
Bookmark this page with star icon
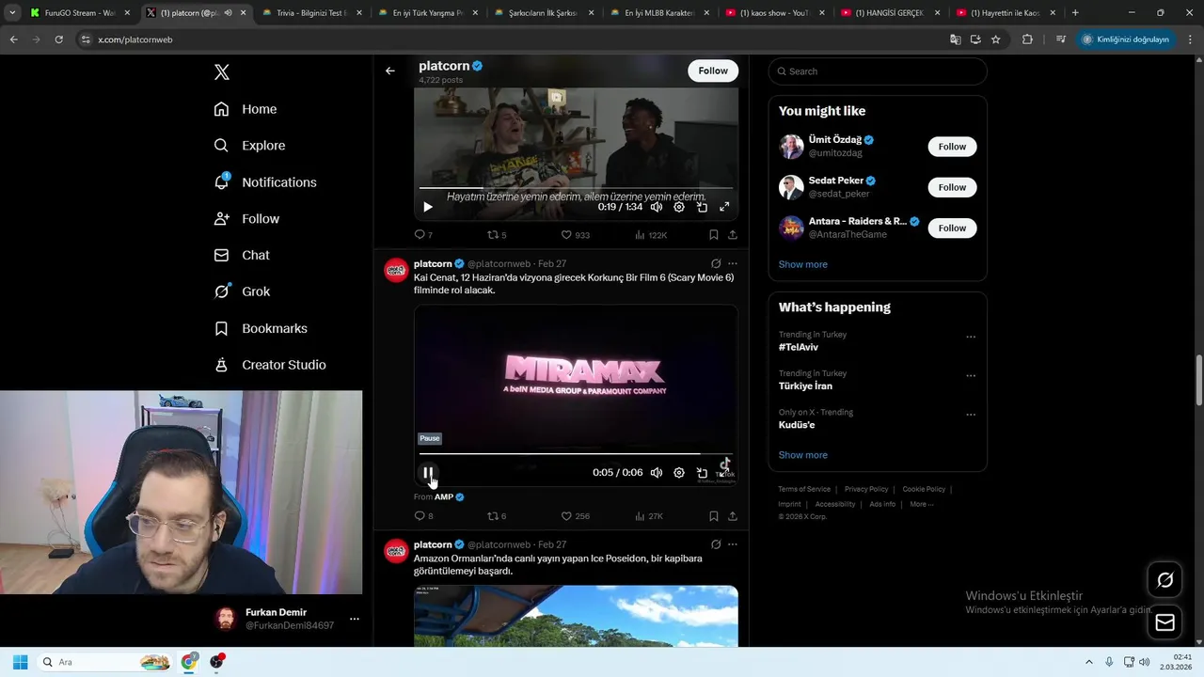[x=996, y=39]
